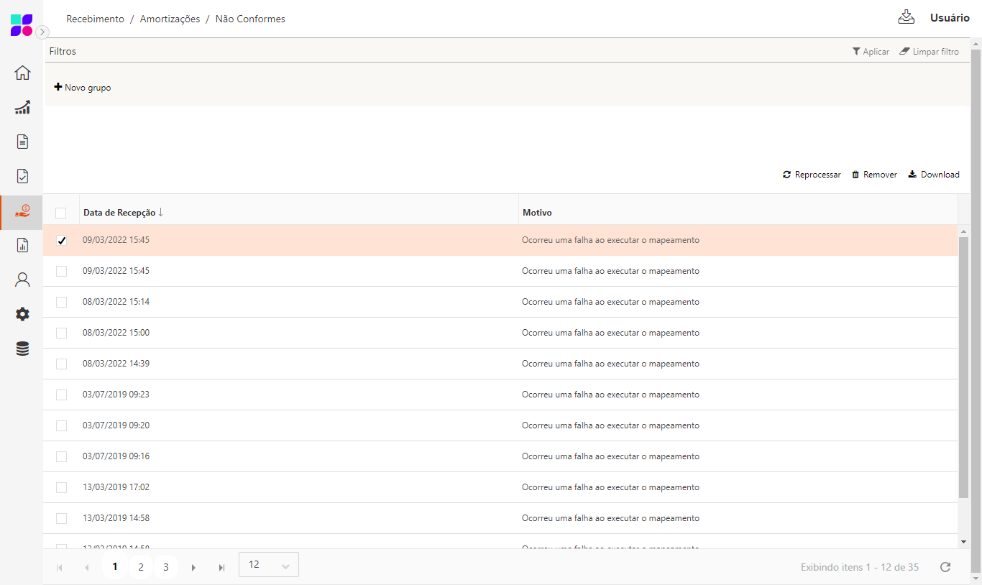Image resolution: width=982 pixels, height=585 pixels.
Task: Click the Remover button
Action: coord(874,175)
